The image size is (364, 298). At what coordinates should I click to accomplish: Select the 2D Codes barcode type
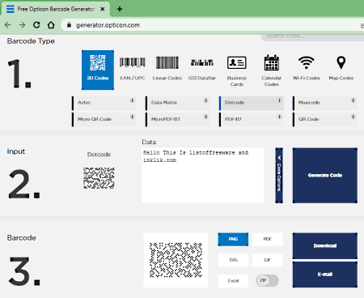(x=98, y=70)
